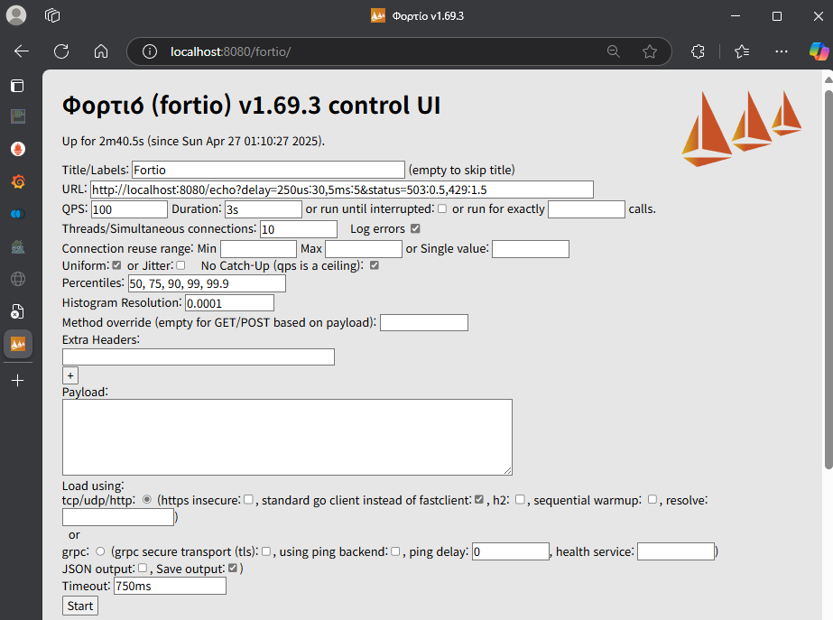Click the Histogram Resolution field
Viewport: 833px width, 620px height.
(x=229, y=303)
